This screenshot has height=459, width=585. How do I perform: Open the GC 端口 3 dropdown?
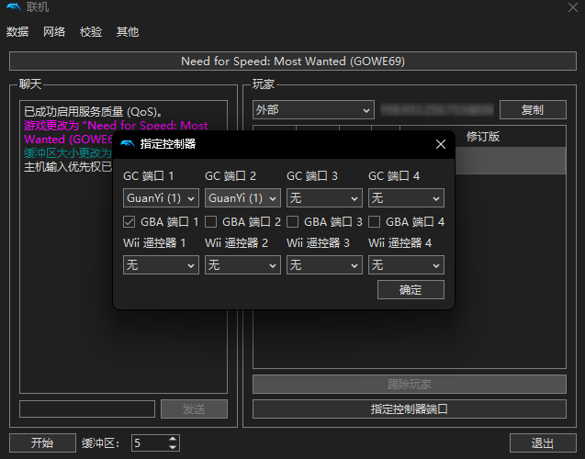point(324,198)
